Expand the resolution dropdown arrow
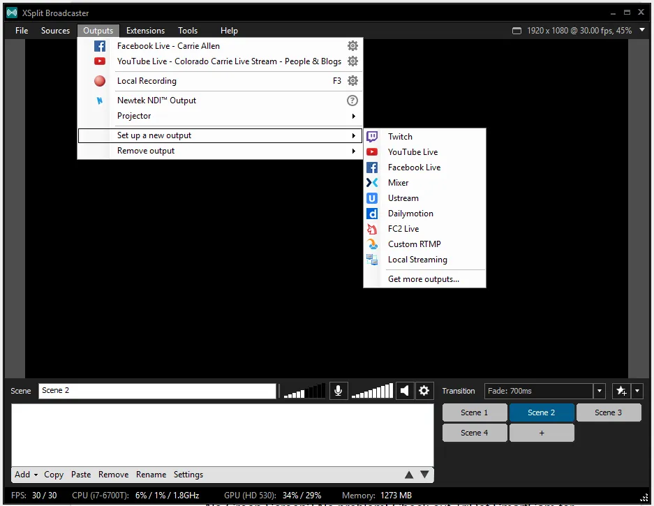Screen dimensions: 654x506 [x=642, y=30]
